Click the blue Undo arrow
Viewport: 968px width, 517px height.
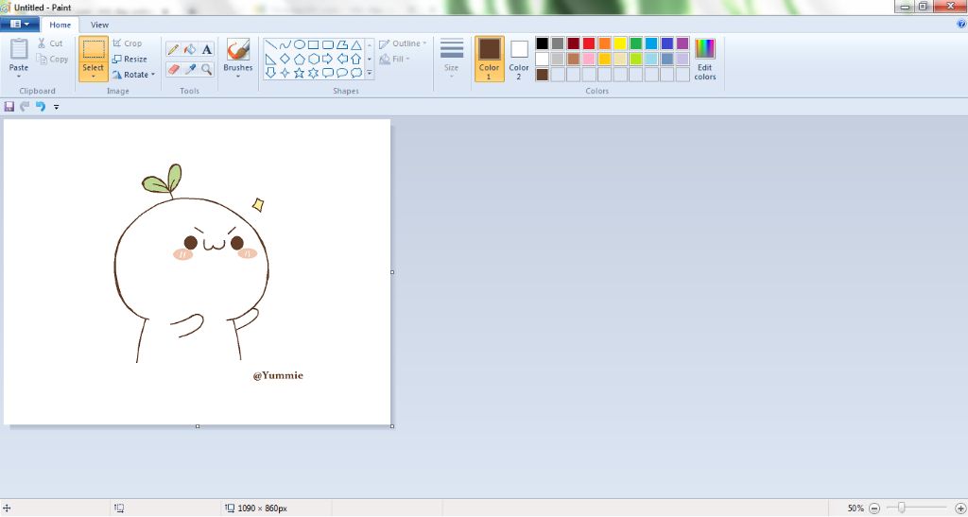coord(40,107)
